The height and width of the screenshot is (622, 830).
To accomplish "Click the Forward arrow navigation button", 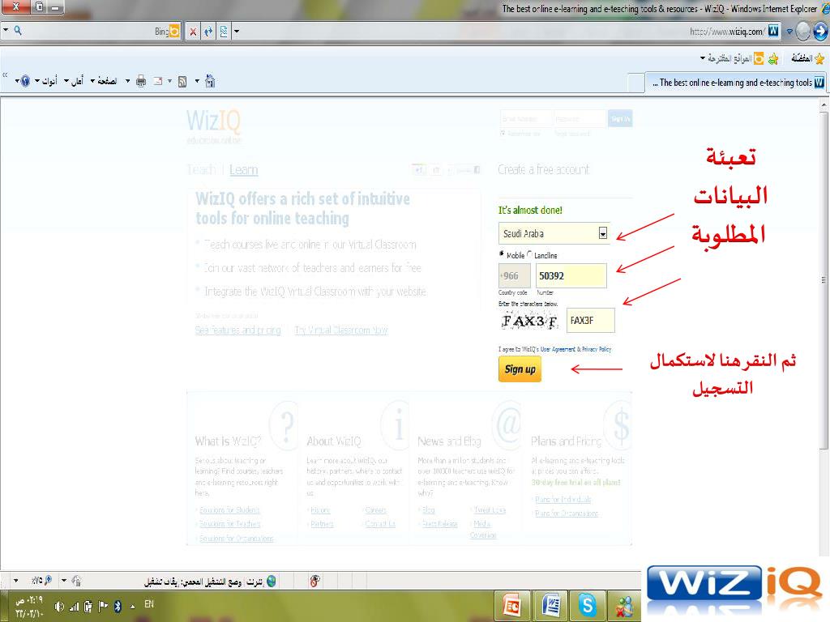I will pyautogui.click(x=821, y=32).
